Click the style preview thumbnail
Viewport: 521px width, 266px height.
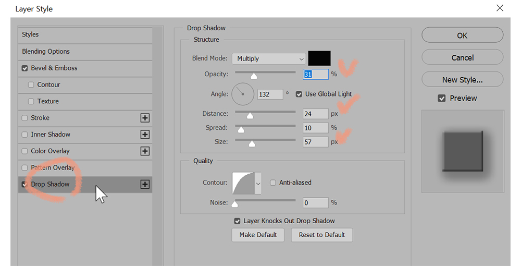coord(463,151)
